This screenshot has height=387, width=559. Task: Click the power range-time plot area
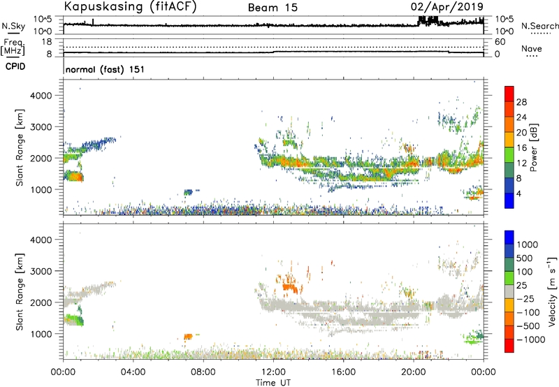click(x=273, y=147)
